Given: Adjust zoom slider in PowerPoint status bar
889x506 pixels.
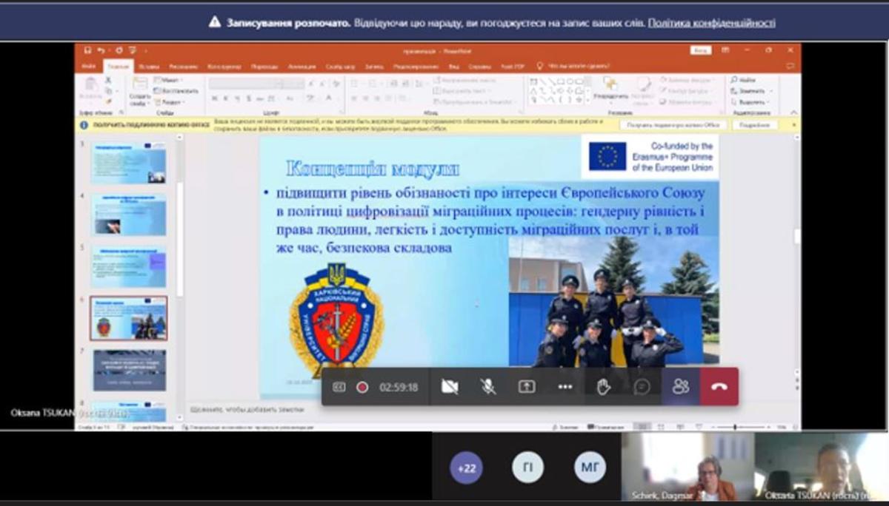Looking at the screenshot, I should coord(733,427).
